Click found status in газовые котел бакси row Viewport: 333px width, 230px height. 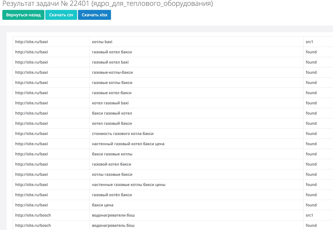click(311, 93)
